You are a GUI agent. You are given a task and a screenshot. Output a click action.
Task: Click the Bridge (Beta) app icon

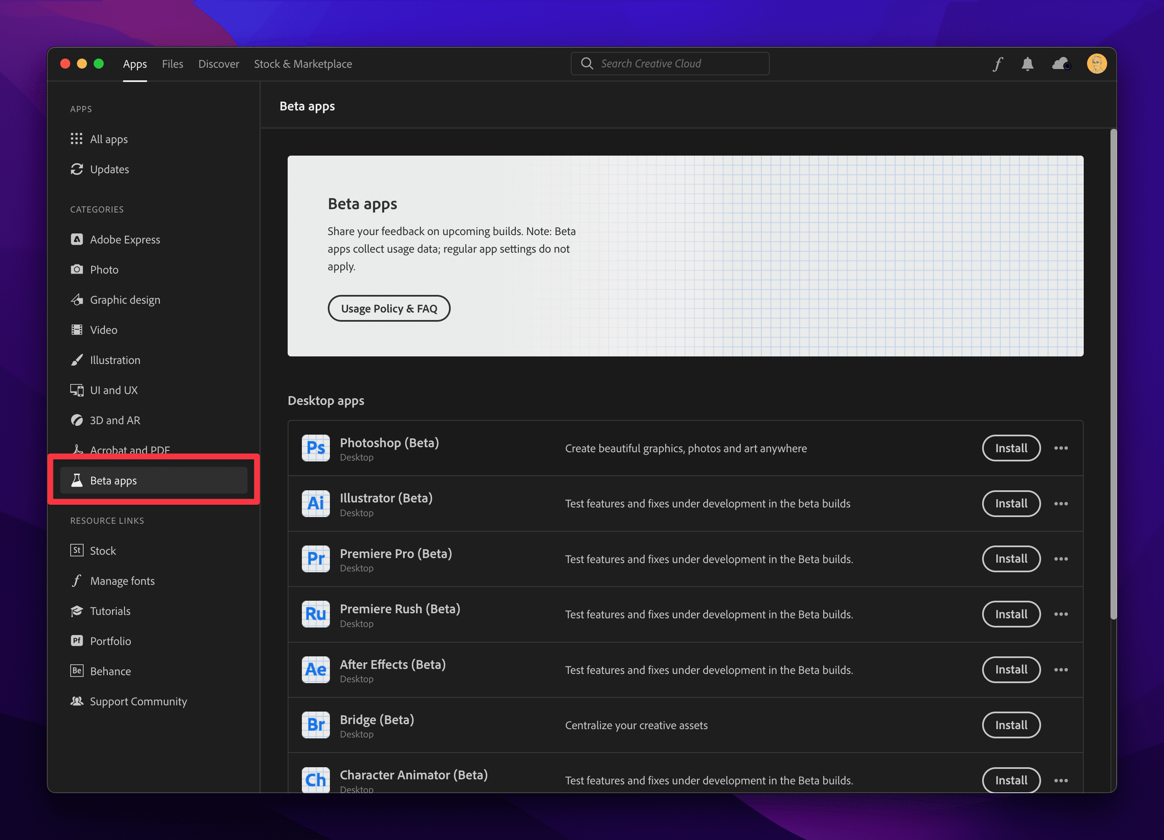tap(316, 725)
